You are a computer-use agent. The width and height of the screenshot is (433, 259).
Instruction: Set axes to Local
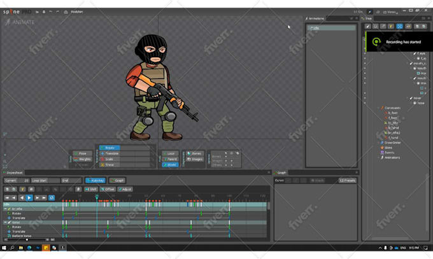171,153
